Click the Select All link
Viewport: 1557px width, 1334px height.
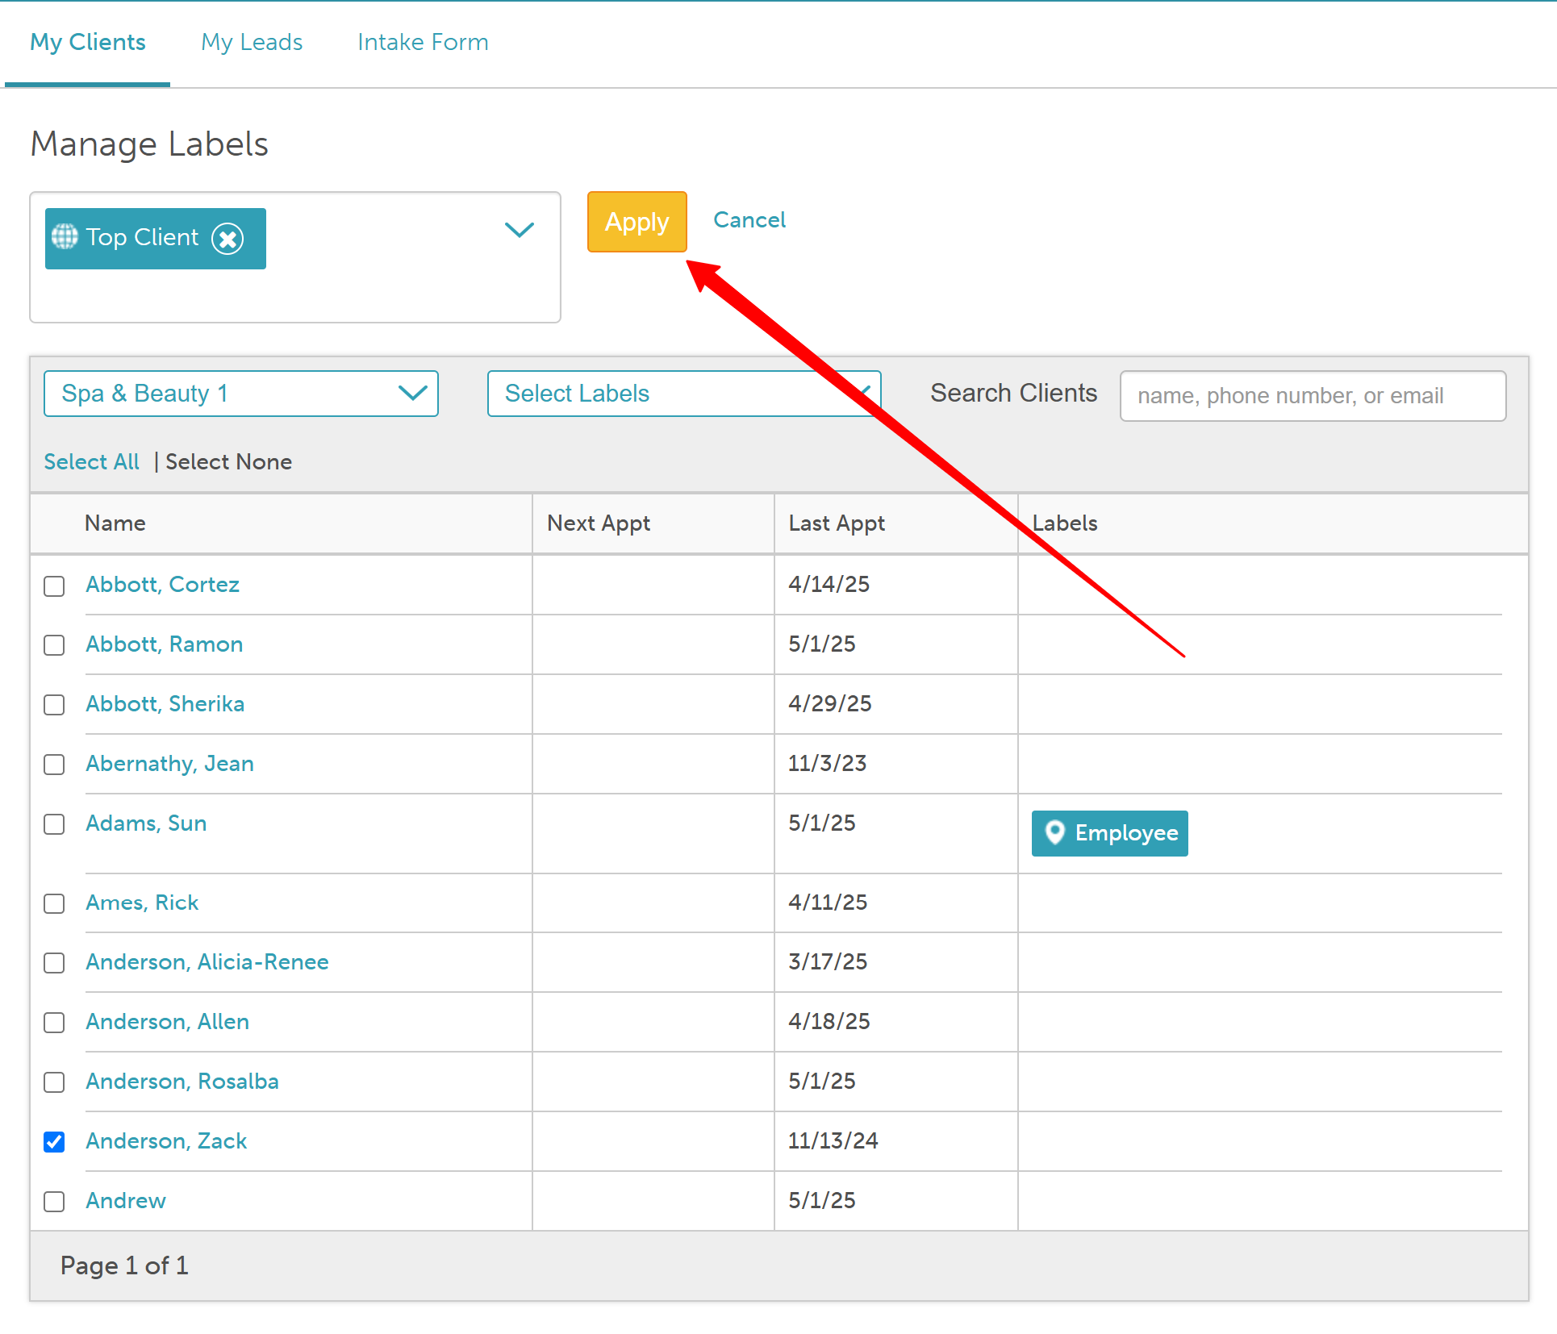91,462
